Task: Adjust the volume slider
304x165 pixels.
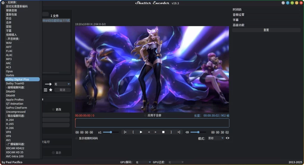Action: [x=198, y=132]
